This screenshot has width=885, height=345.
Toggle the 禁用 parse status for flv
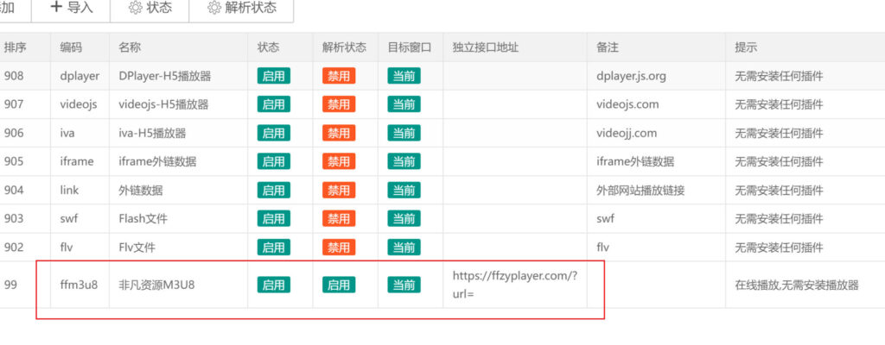(x=339, y=248)
